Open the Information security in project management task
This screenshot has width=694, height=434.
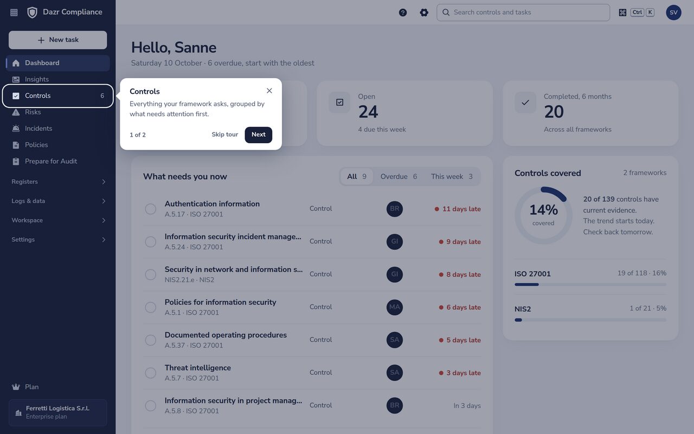click(x=312, y=406)
